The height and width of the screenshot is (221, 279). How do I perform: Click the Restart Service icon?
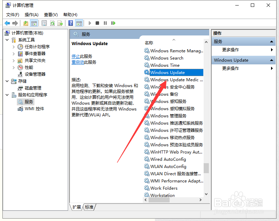coord(113,23)
